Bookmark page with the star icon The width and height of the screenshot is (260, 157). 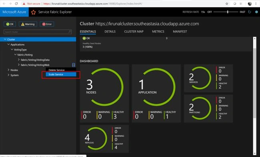pyautogui.click(x=227, y=4)
